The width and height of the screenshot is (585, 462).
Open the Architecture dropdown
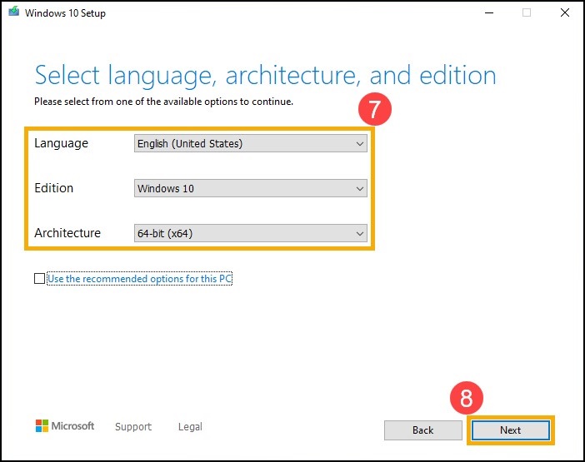(x=251, y=233)
